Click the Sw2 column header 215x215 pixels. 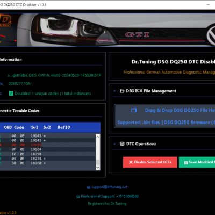point(47,127)
